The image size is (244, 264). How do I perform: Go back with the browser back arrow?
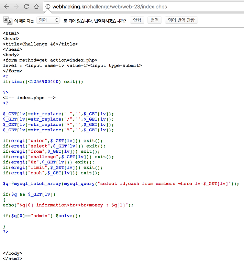[x=7, y=7]
